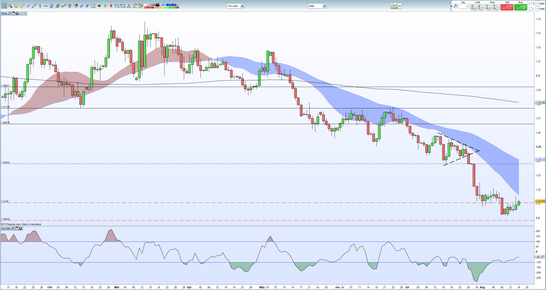Select the vertical line drawing tool
The image size is (546, 290).
(x=40, y=6)
